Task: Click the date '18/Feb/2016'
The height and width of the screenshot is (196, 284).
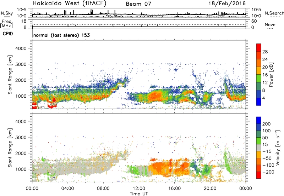Action: [x=227, y=3]
